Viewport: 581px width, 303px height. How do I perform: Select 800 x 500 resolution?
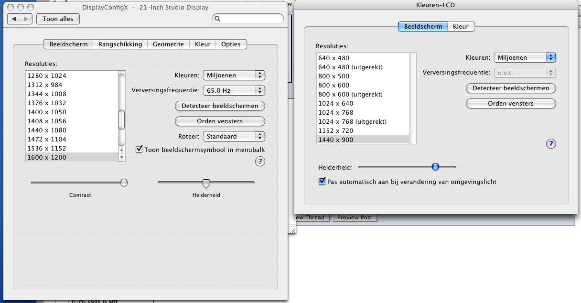363,76
